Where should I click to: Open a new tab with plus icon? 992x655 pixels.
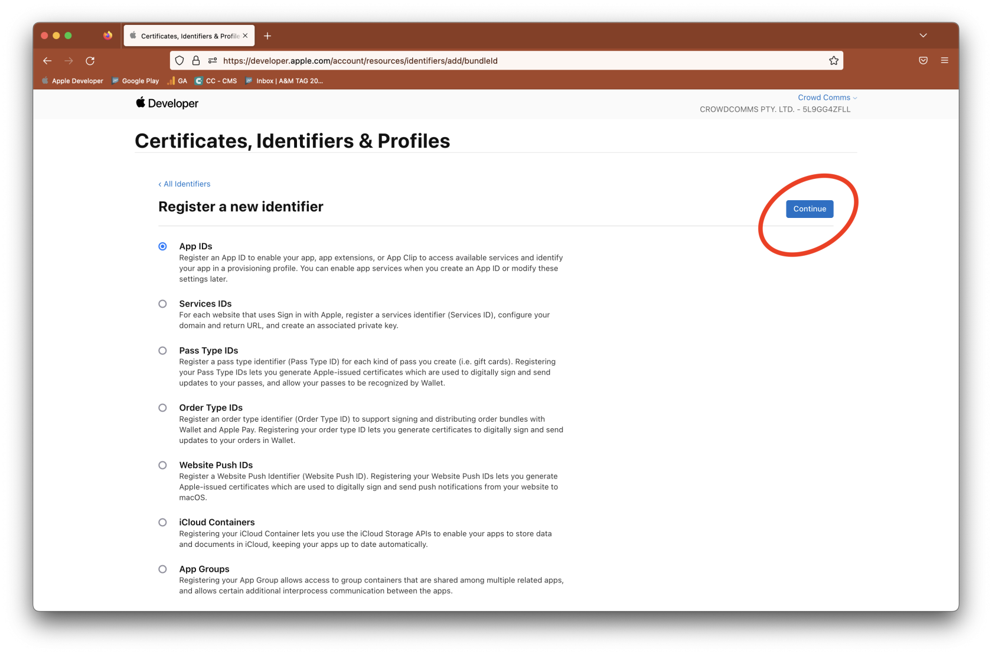(267, 36)
